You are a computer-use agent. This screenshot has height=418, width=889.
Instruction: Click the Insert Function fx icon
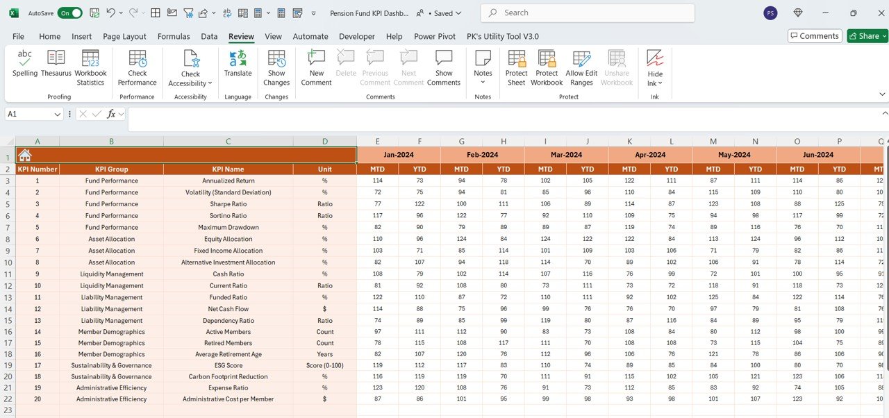point(111,114)
